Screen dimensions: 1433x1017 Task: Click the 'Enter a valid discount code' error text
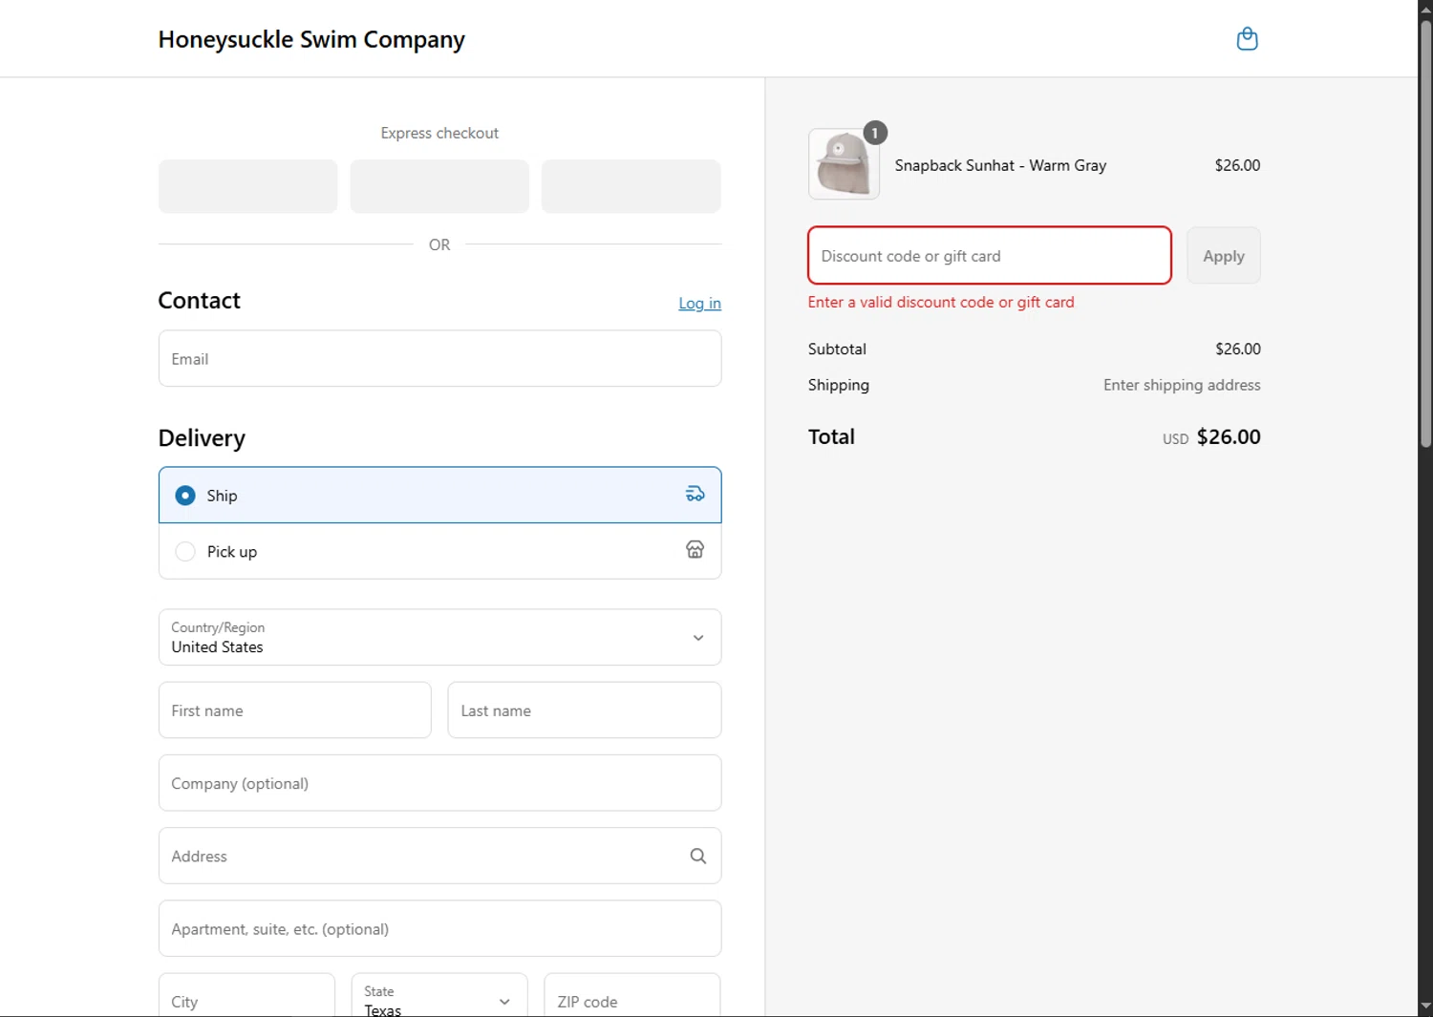pyautogui.click(x=941, y=302)
